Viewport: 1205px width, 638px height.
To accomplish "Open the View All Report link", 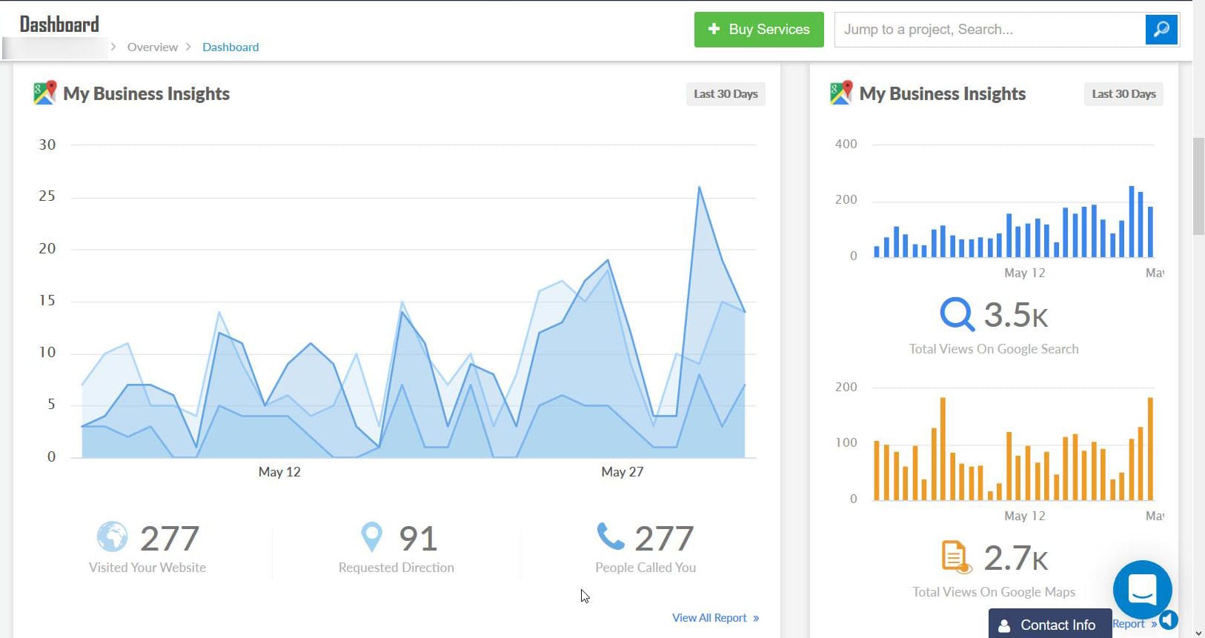I will coord(715,618).
